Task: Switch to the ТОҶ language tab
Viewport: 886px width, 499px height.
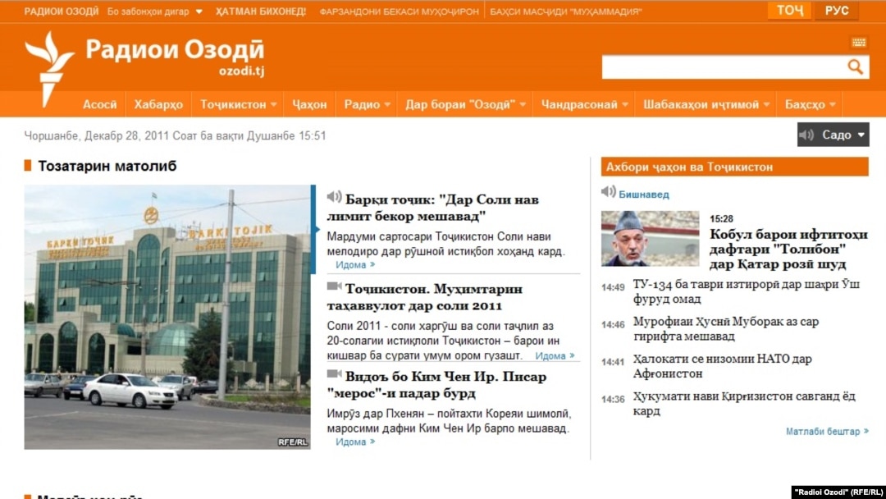Action: [789, 11]
